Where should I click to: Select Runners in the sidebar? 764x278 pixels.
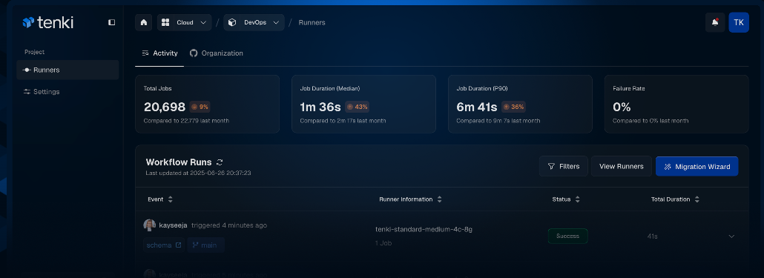point(67,70)
